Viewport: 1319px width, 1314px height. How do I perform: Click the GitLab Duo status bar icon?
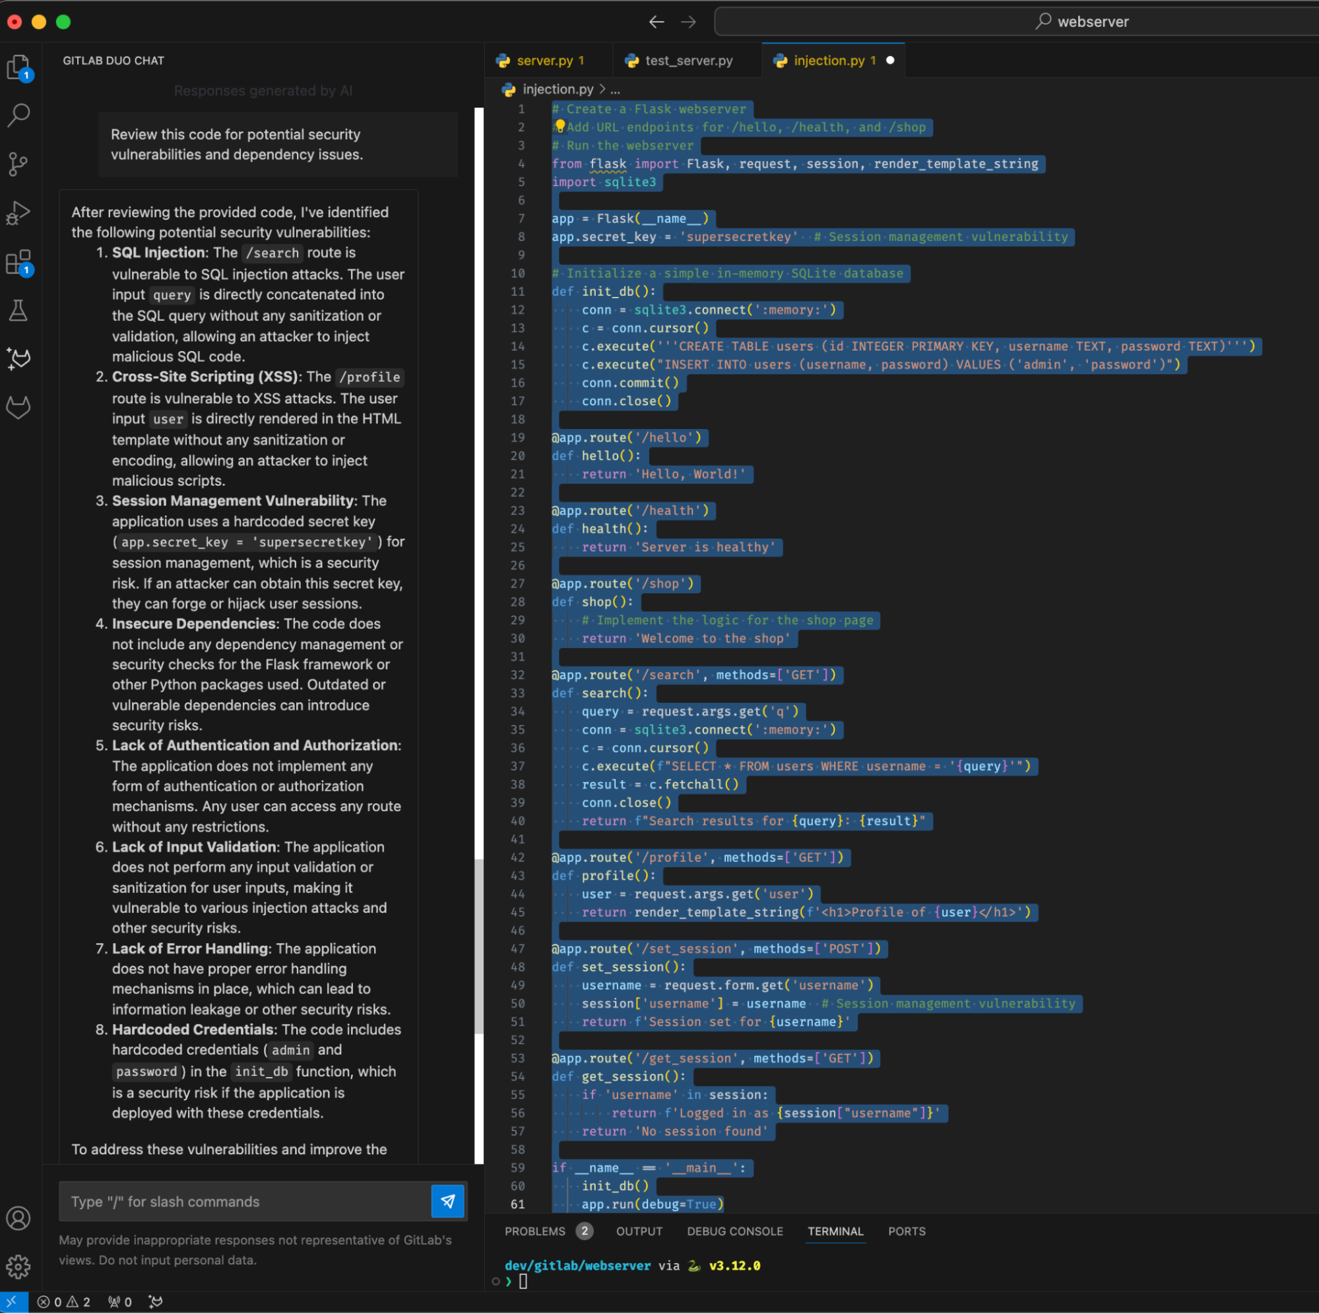(x=156, y=1301)
